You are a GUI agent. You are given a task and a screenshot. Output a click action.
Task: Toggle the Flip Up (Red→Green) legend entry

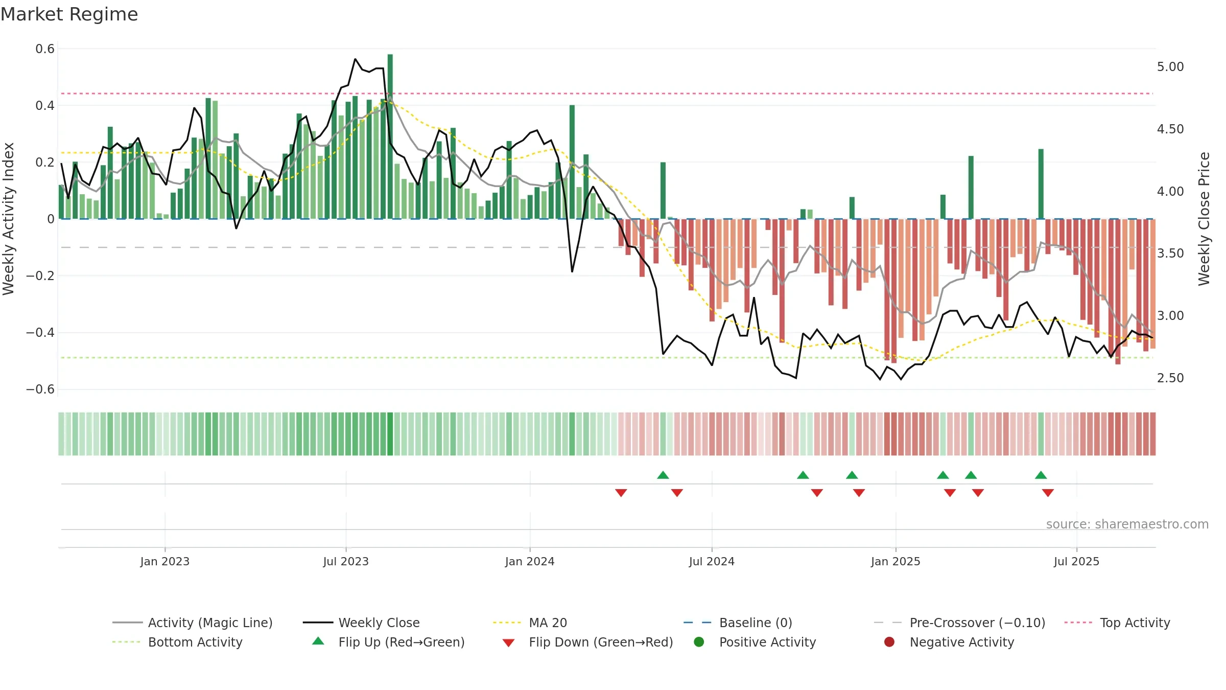388,642
